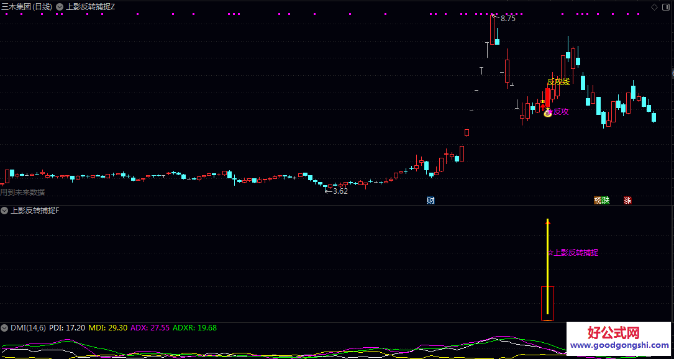Click the PDI: 17.20 value
The height and width of the screenshot is (359, 674).
(x=66, y=327)
